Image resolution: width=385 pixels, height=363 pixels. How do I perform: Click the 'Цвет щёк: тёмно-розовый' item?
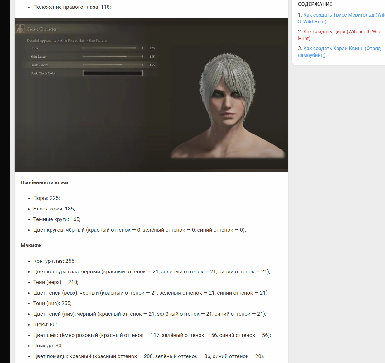tap(152, 335)
